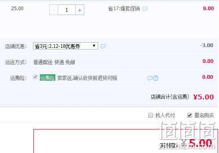This screenshot has height=153, width=219.
Task: Open comment bubble icon in 运费险 row
Action: pyautogui.click(x=149, y=78)
